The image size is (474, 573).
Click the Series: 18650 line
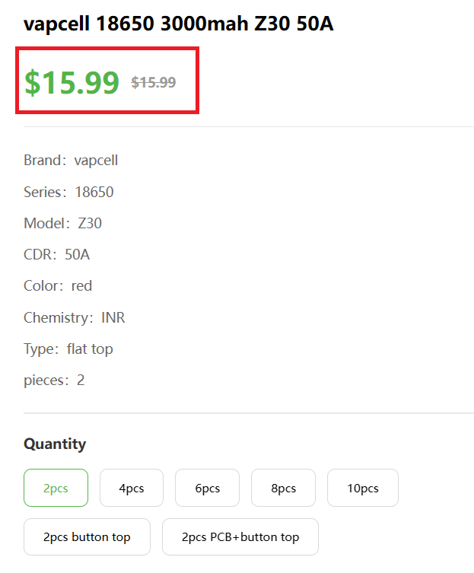[68, 192]
